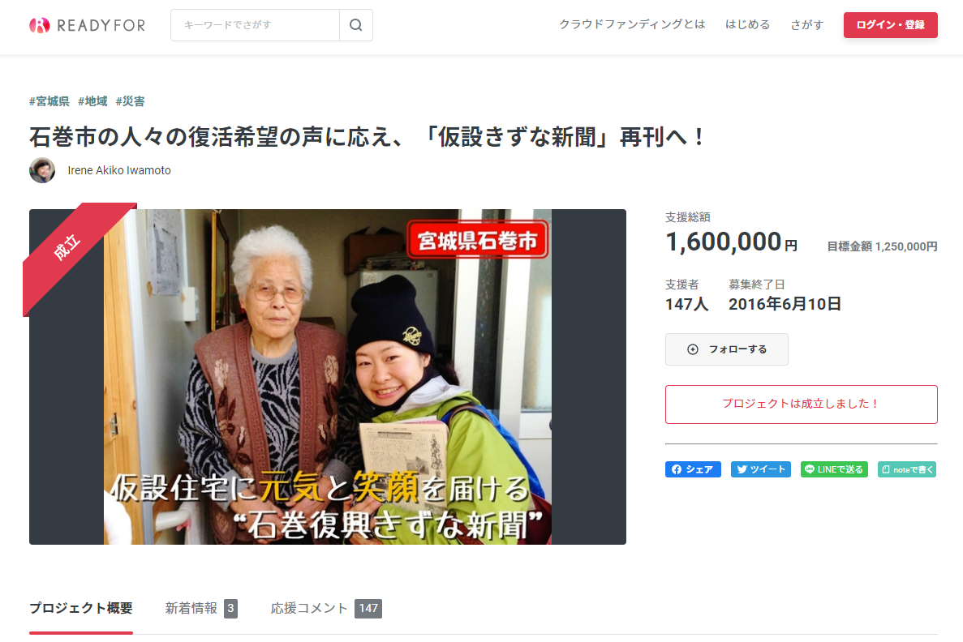Image resolution: width=963 pixels, height=642 pixels.
Task: Tweet this project via the Twitter button
Action: tap(760, 469)
